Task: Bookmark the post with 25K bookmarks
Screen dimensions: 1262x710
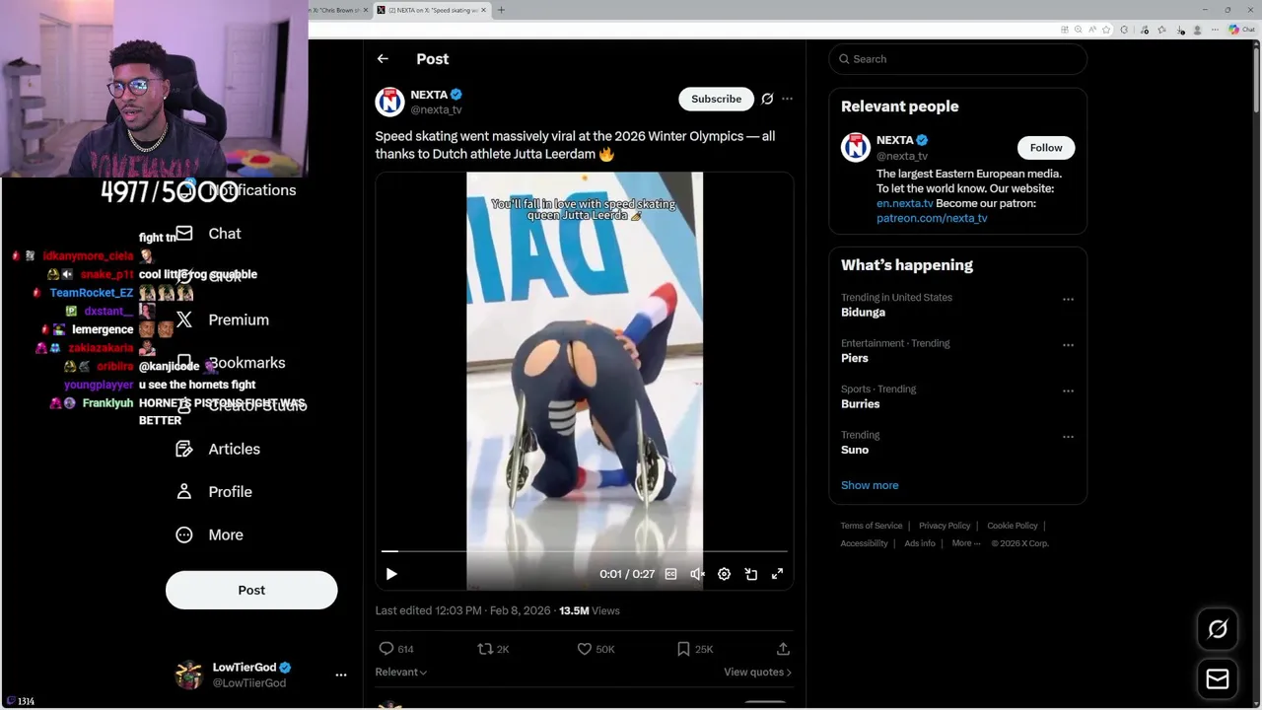Action: 694,649
